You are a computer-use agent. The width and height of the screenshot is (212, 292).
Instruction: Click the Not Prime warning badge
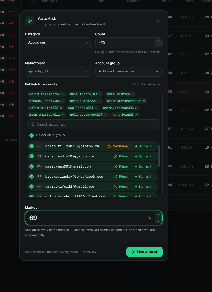tap(117, 146)
